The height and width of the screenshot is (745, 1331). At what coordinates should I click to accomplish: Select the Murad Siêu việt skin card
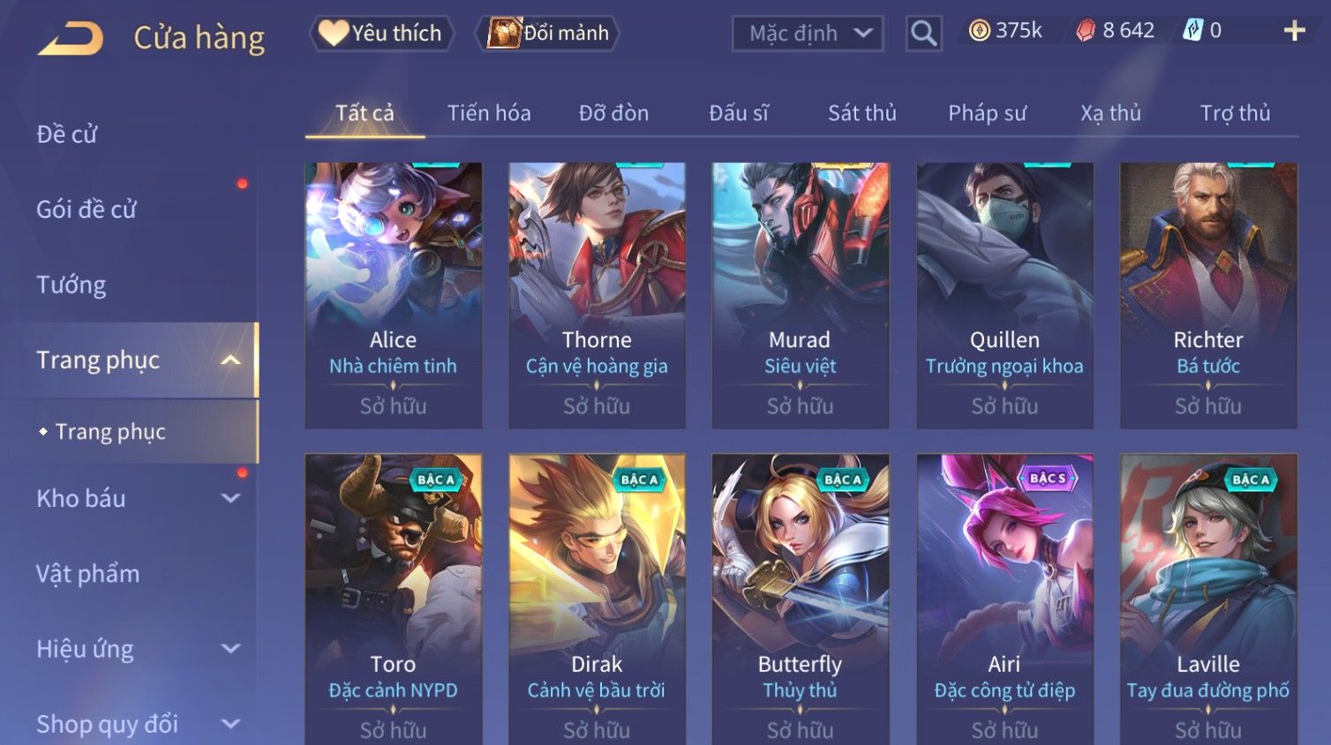[x=801, y=295]
